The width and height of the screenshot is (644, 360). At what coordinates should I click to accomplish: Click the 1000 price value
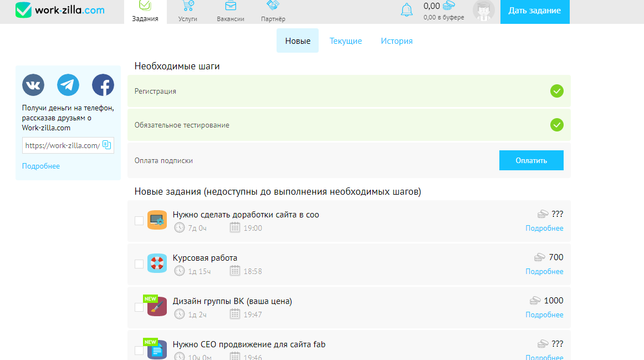554,301
